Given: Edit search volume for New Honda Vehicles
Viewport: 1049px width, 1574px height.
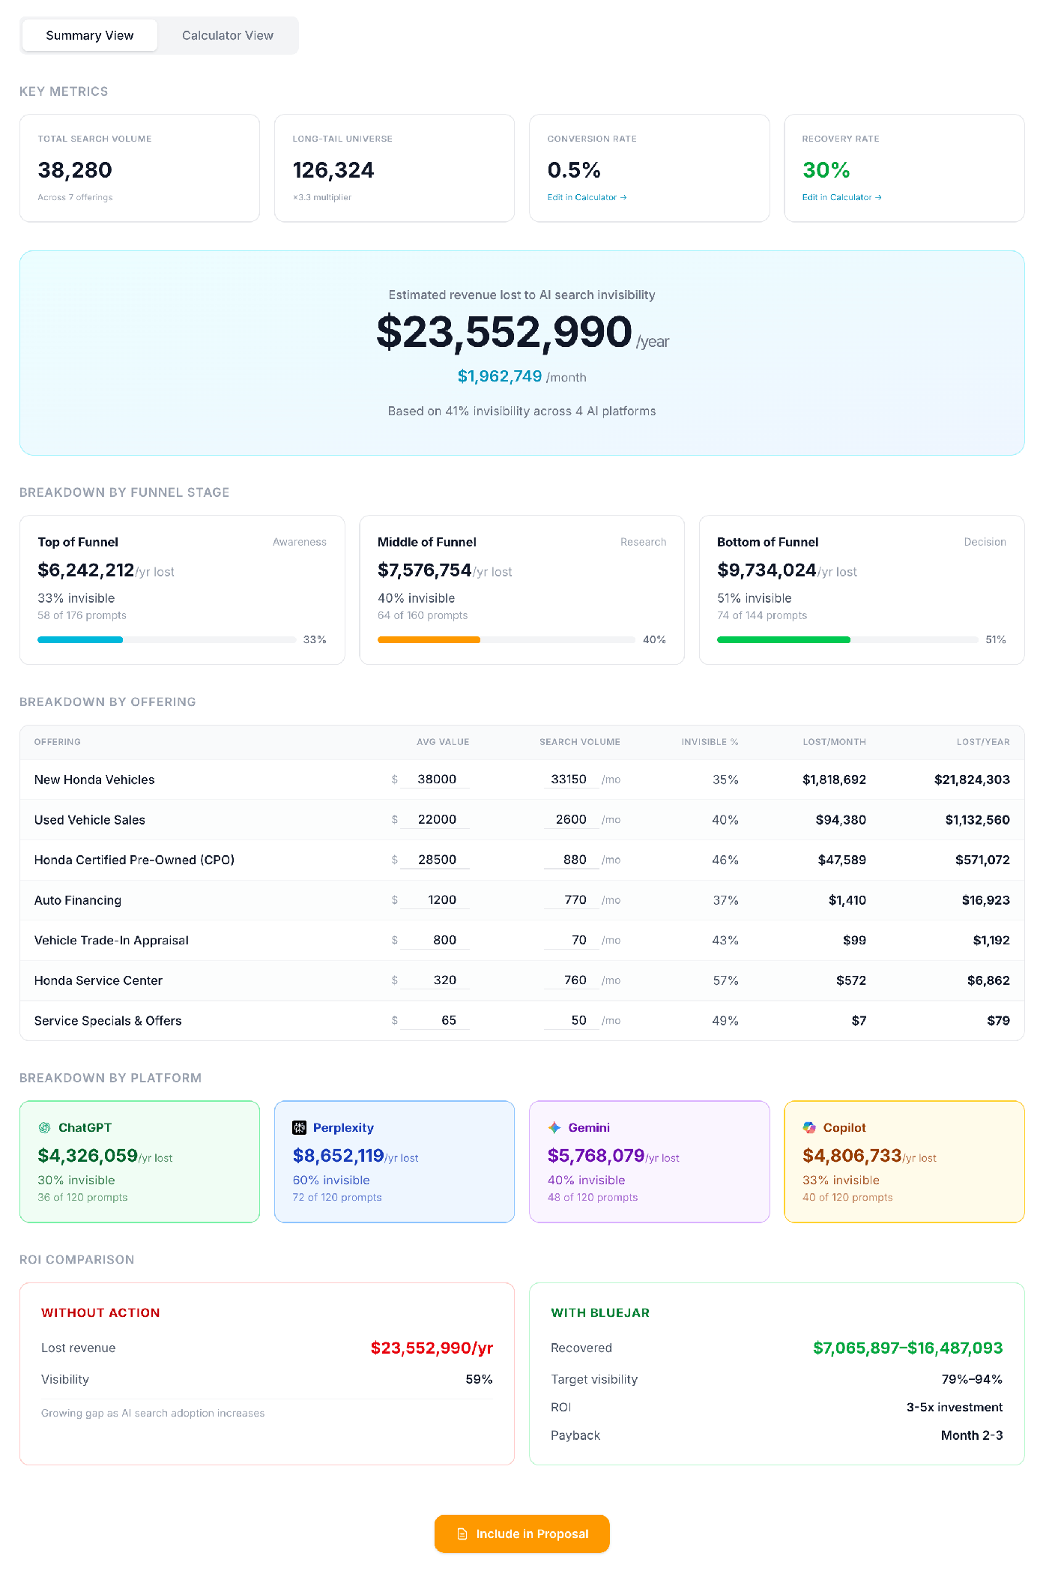Looking at the screenshot, I should click(571, 780).
